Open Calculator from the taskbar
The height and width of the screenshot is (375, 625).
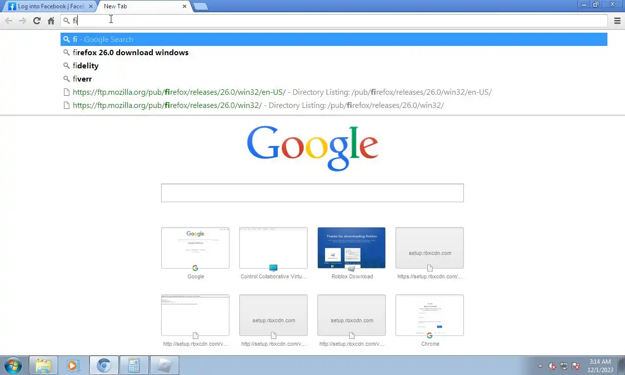[x=134, y=365]
